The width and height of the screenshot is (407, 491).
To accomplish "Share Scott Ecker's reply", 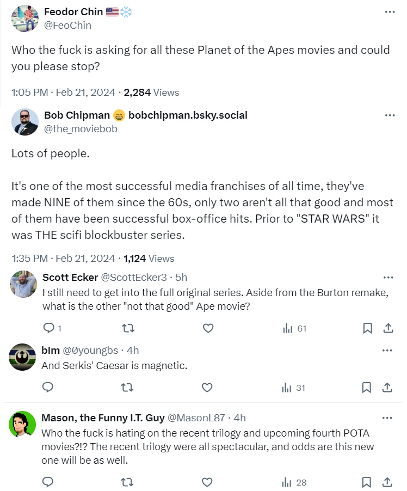I will [x=388, y=328].
